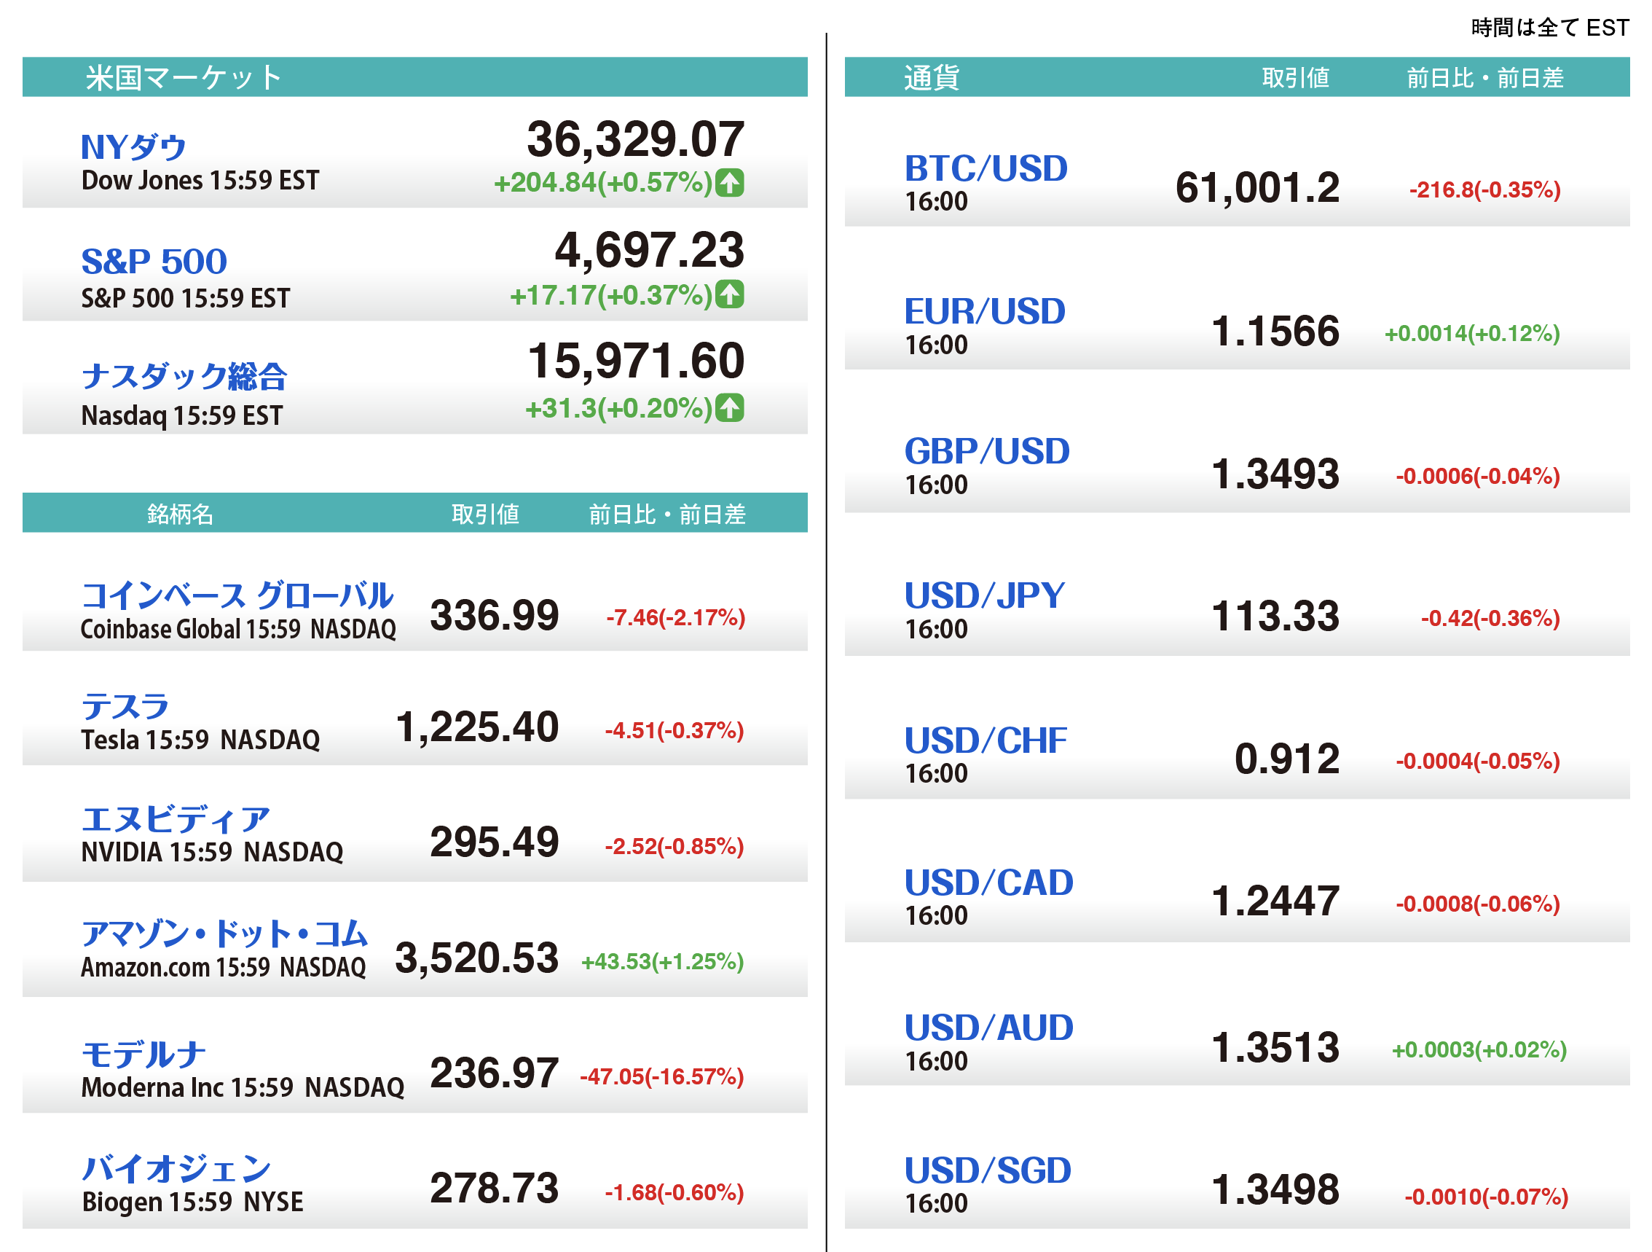1652x1252 pixels.
Task: Open the モデルナ stock link
Action: tap(143, 1054)
